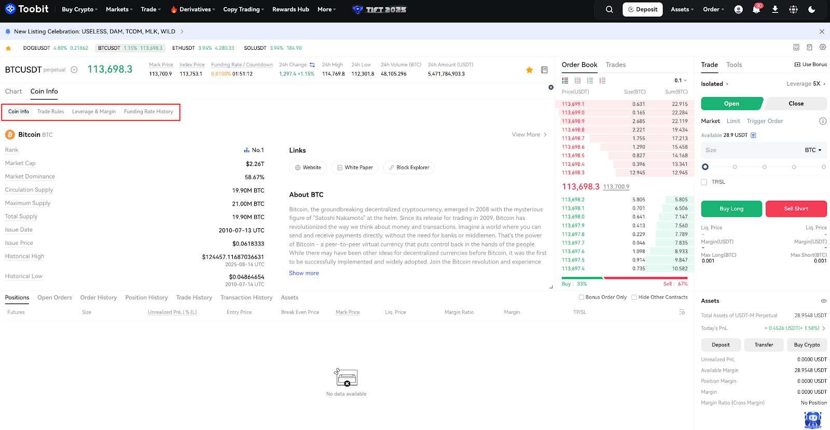Open the Open Orders tab
Viewport: 830px width, 430px height.
coord(54,298)
